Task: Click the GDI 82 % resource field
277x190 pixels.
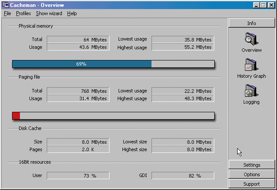Action: [183, 176]
